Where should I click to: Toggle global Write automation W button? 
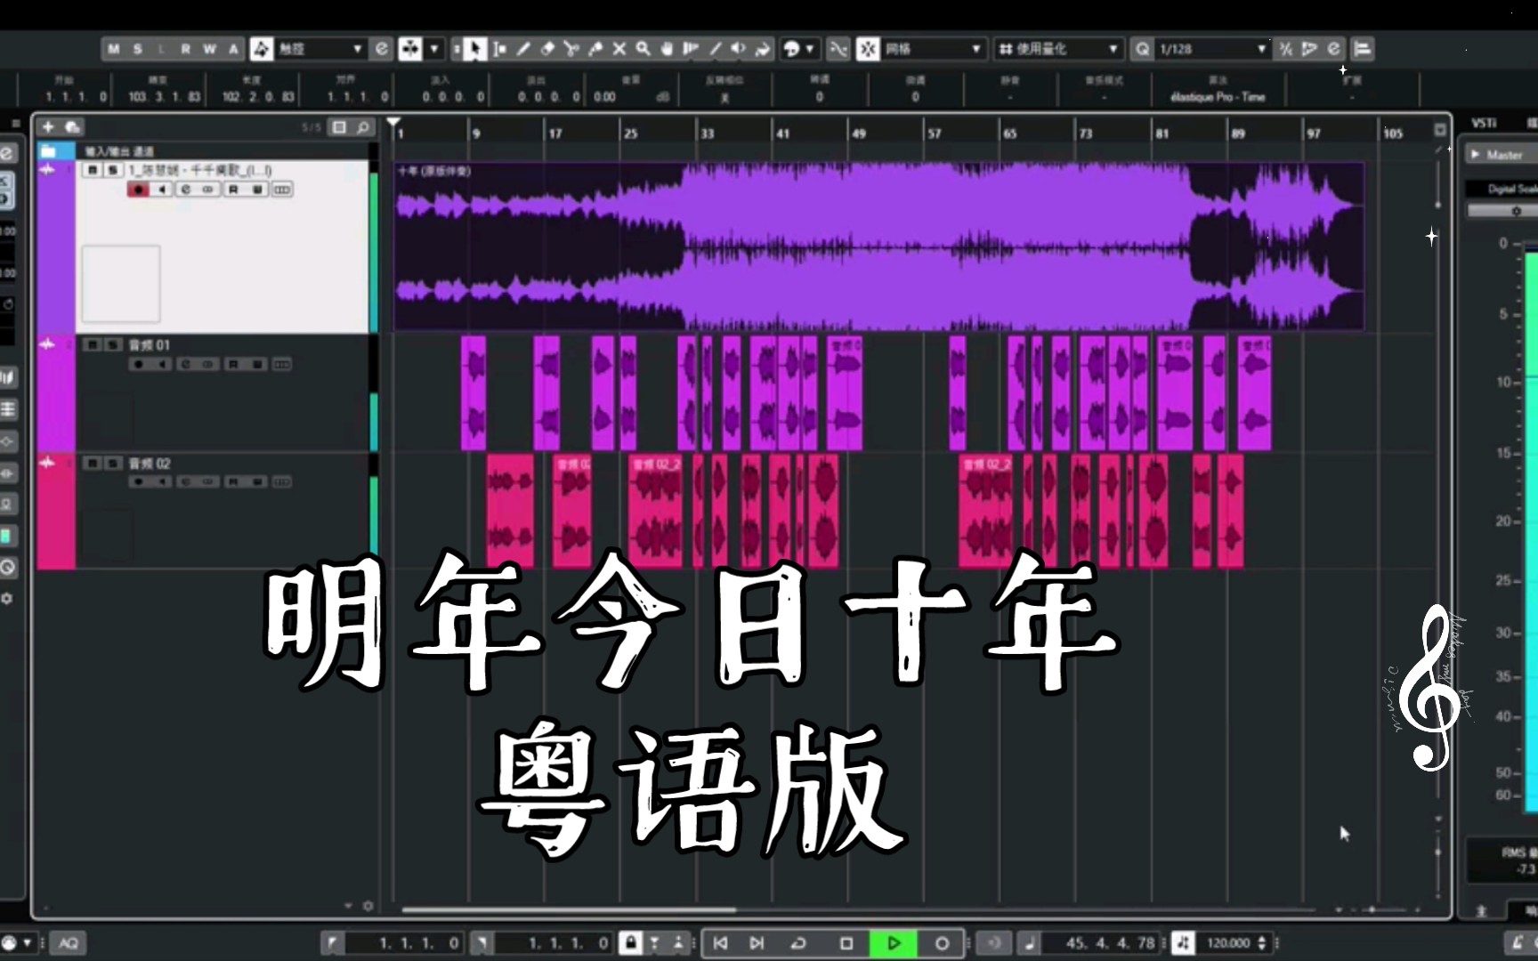(209, 49)
